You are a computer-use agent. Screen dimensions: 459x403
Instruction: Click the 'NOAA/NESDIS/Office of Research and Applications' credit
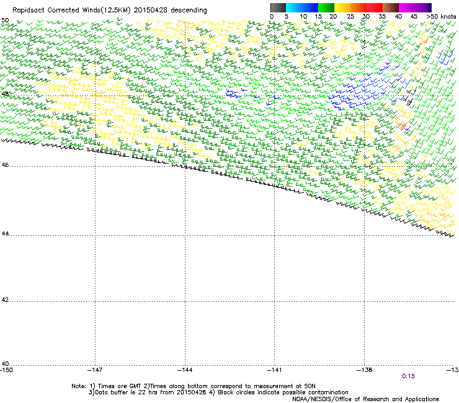pyautogui.click(x=365, y=399)
